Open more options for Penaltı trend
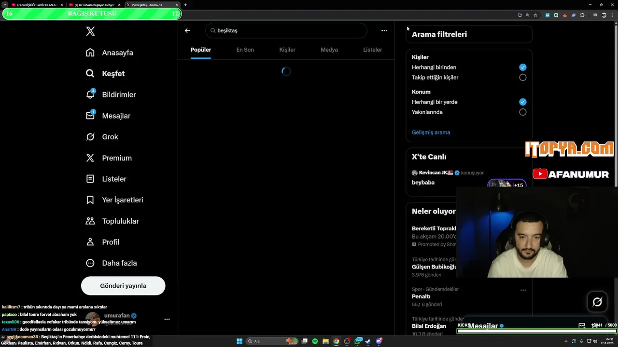 click(523, 290)
